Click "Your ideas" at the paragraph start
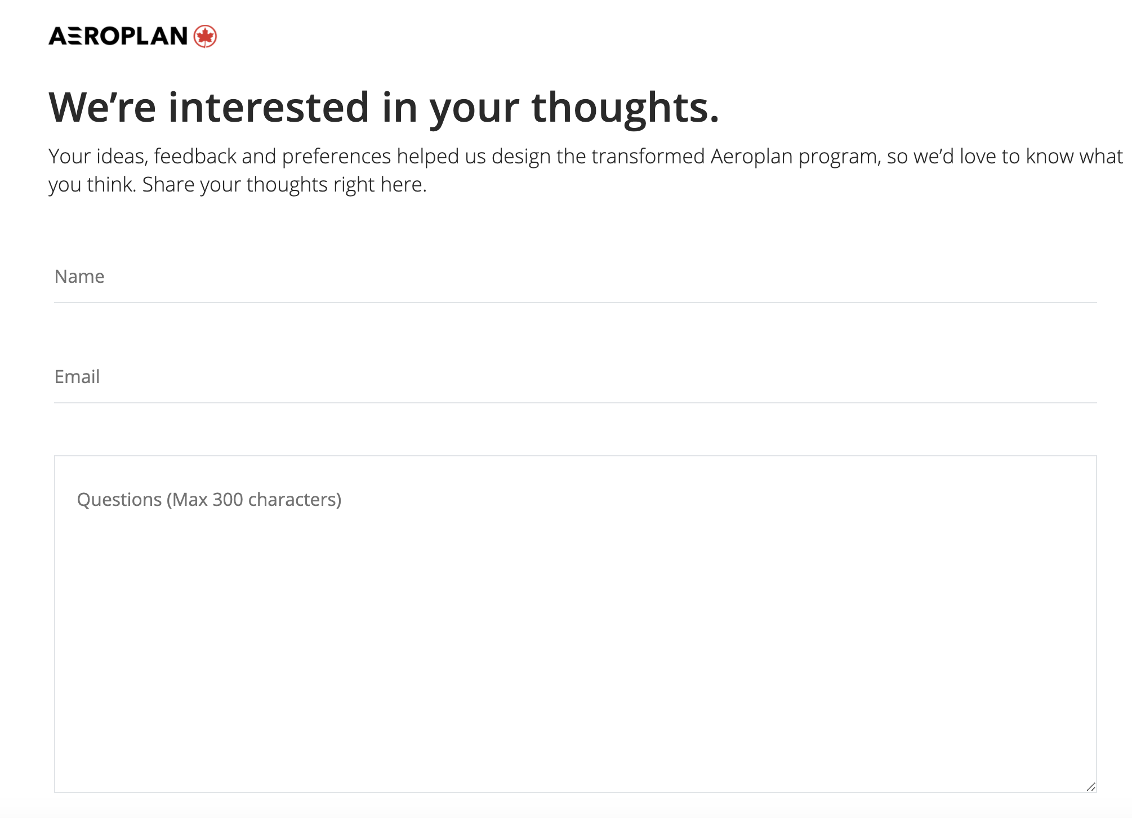Image resolution: width=1132 pixels, height=818 pixels. [x=98, y=157]
